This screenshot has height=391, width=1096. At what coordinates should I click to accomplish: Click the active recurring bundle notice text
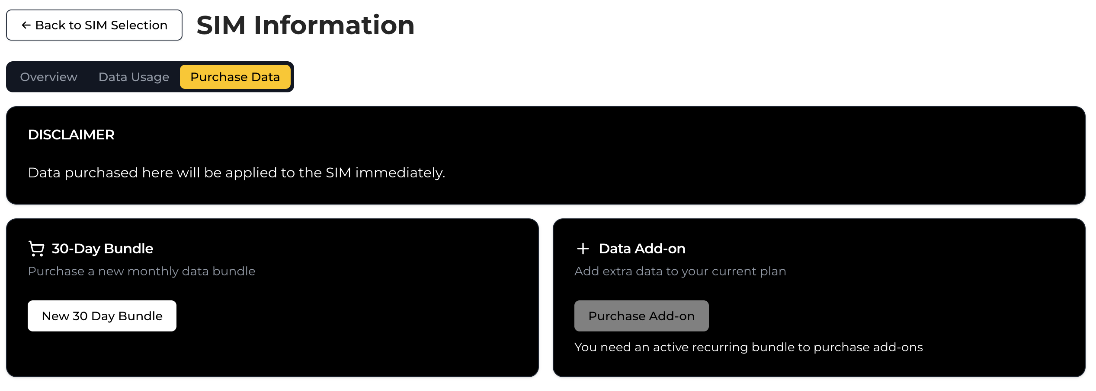748,347
